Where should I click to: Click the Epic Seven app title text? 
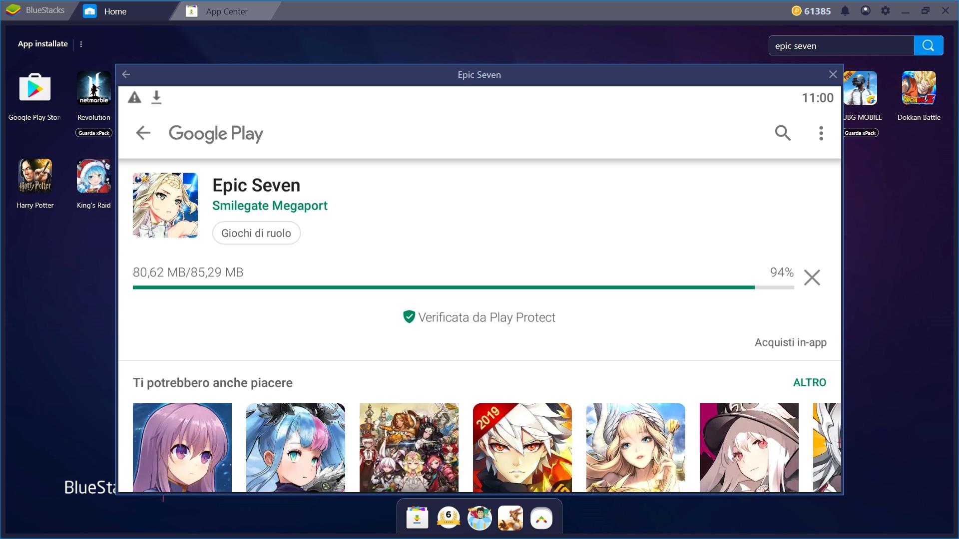(x=256, y=185)
